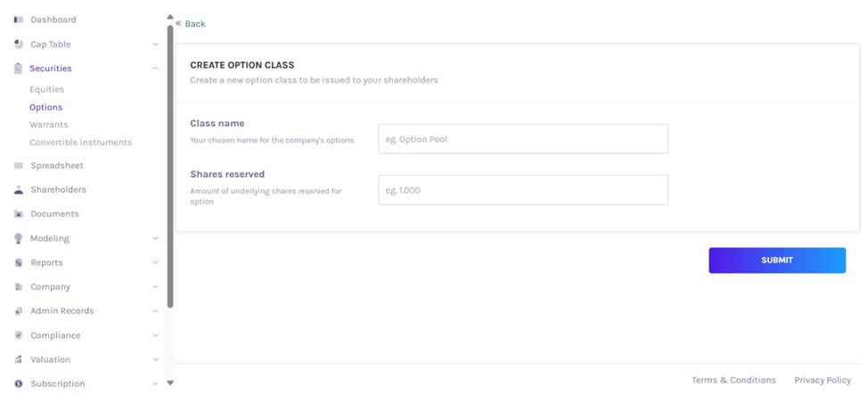
Task: Expand the Company submenu chevron
Action: (x=156, y=287)
